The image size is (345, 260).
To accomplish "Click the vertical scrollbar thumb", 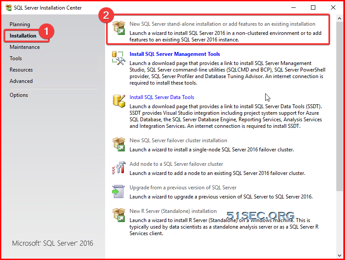I will [339, 106].
